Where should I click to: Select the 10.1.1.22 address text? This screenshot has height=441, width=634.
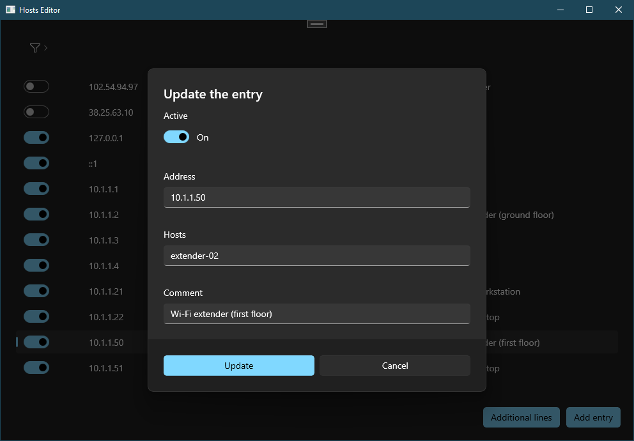106,317
